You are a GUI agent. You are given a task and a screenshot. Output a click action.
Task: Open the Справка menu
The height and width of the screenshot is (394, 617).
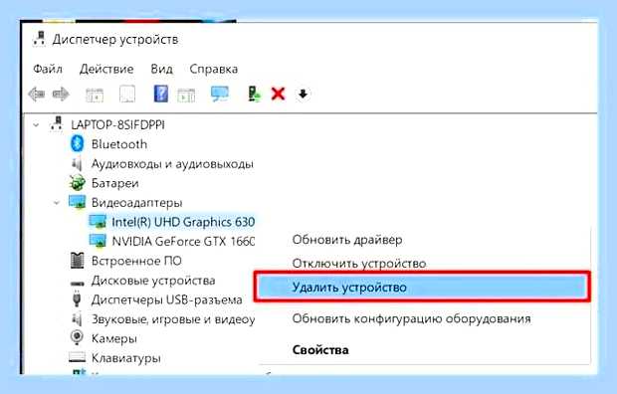pos(214,70)
